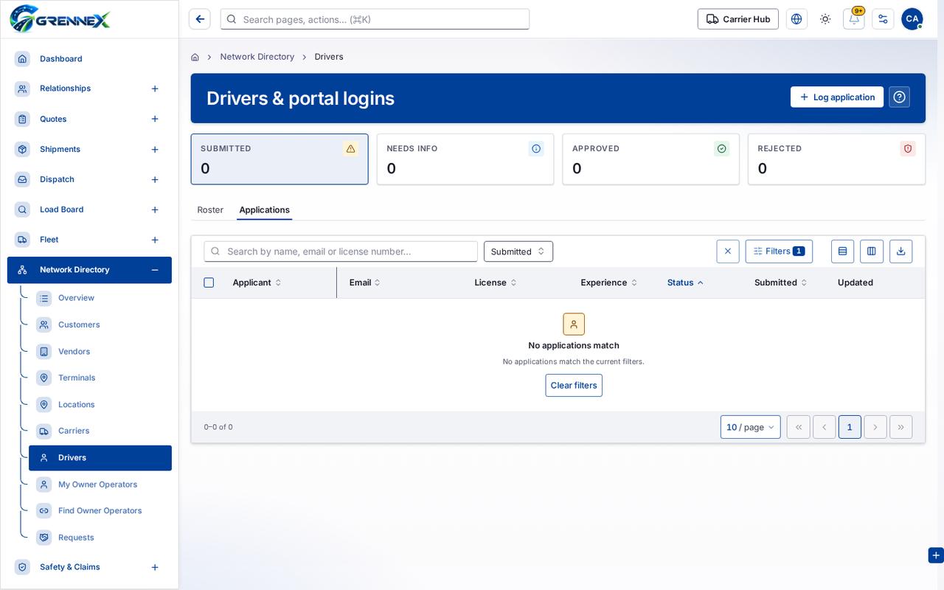Click the Log application button
Image resolution: width=944 pixels, height=590 pixels.
coord(837,97)
